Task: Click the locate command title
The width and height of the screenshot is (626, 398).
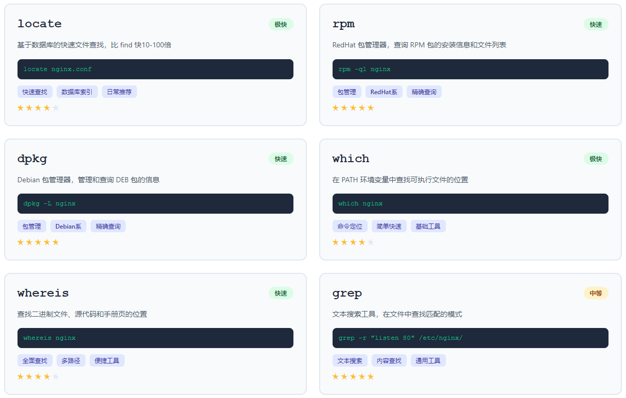Action: (x=40, y=24)
